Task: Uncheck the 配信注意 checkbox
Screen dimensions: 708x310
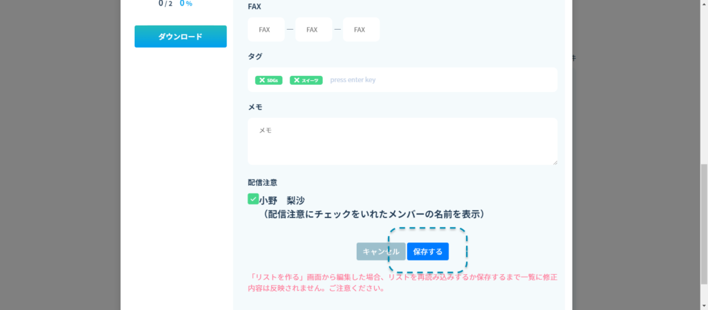Action: point(253,200)
